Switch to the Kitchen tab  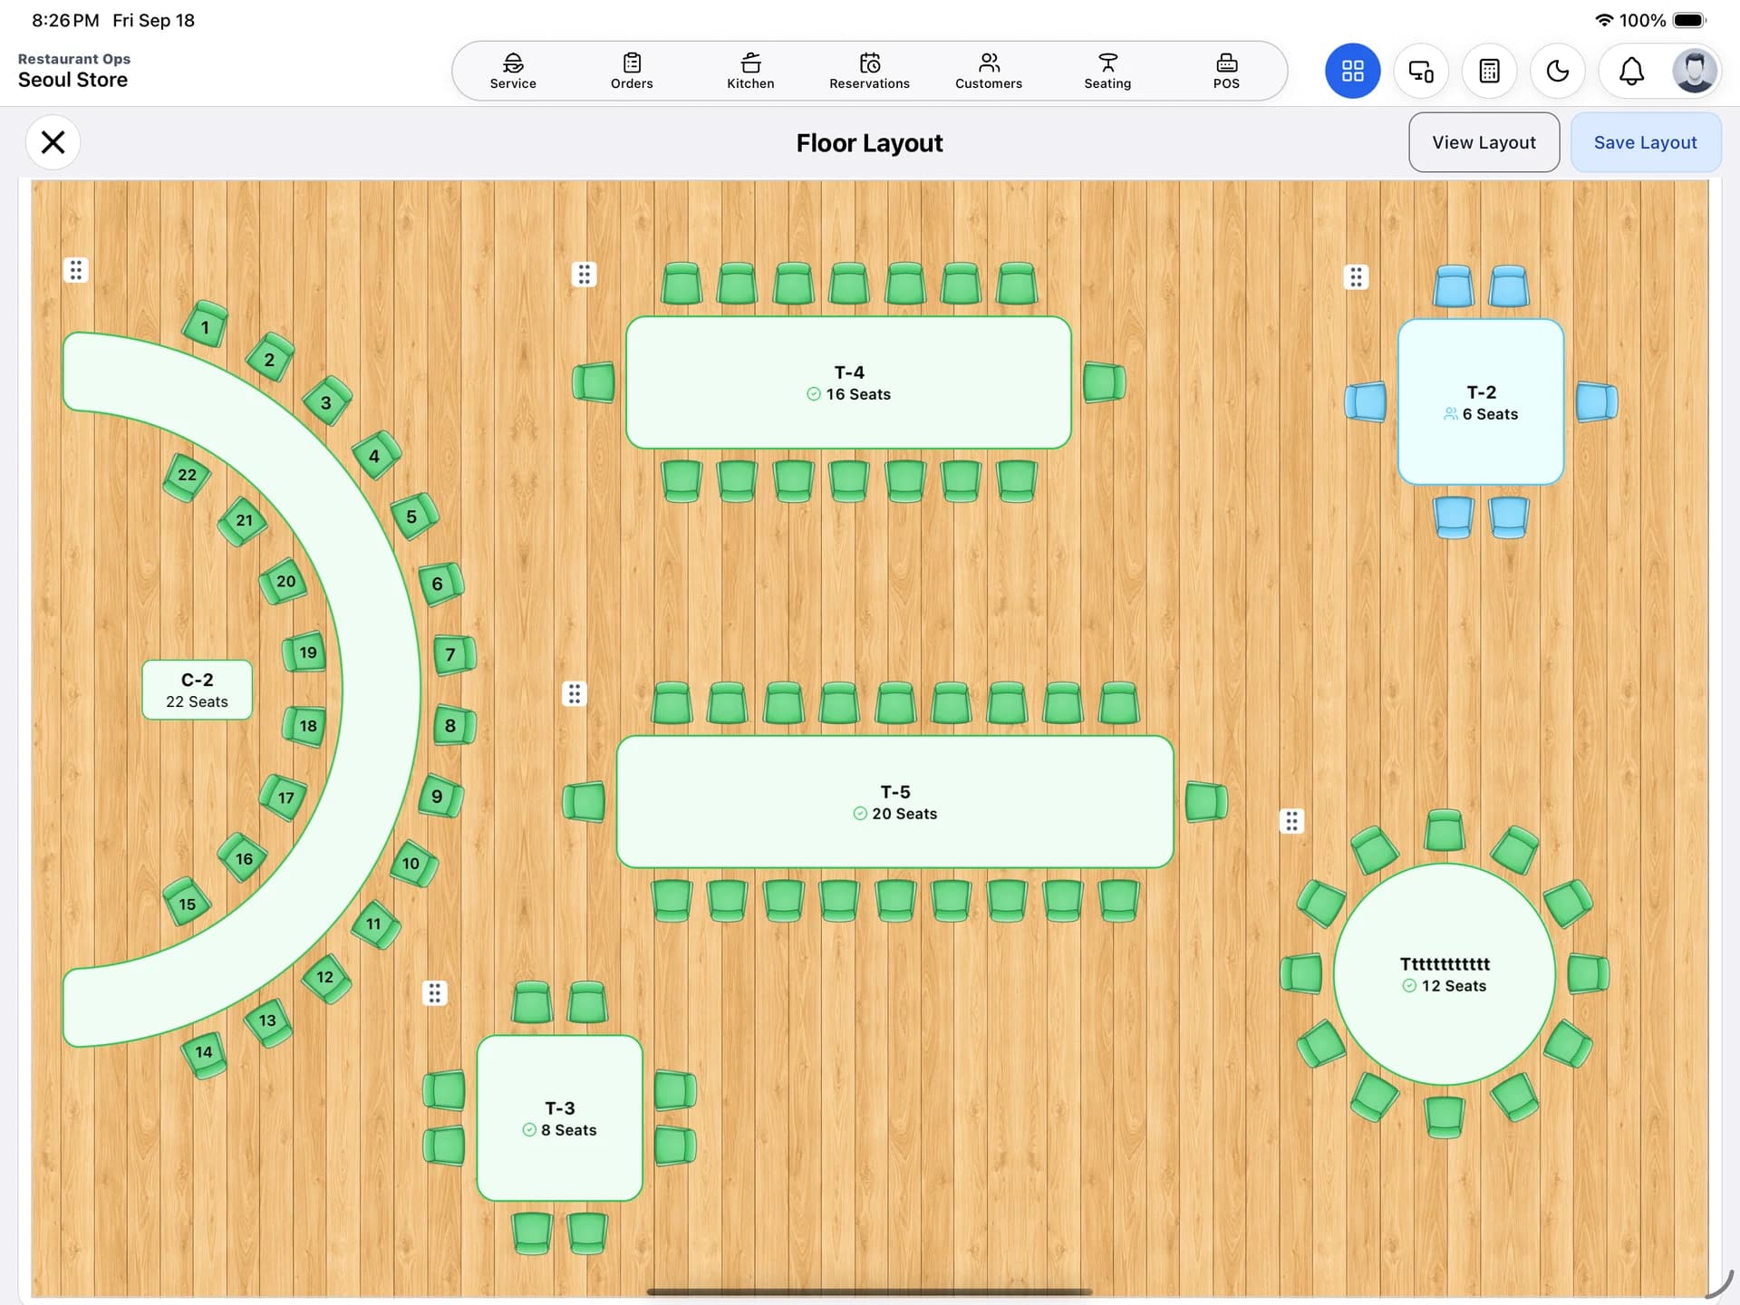click(750, 71)
